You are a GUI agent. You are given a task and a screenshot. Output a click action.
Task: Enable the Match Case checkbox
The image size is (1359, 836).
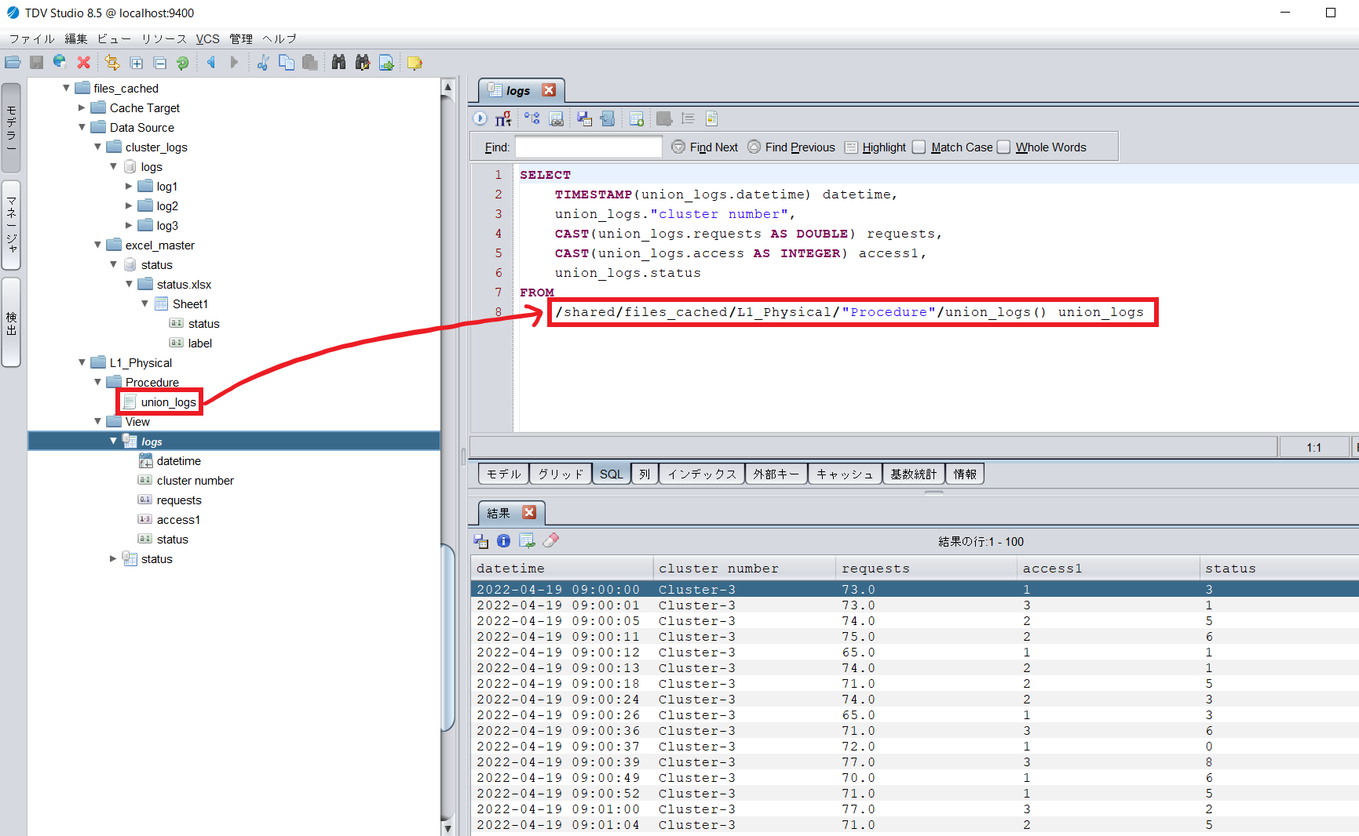[919, 147]
